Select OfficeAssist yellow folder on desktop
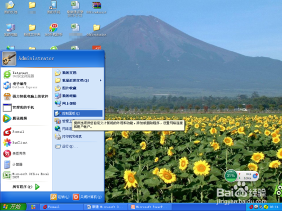 (x=96, y=30)
